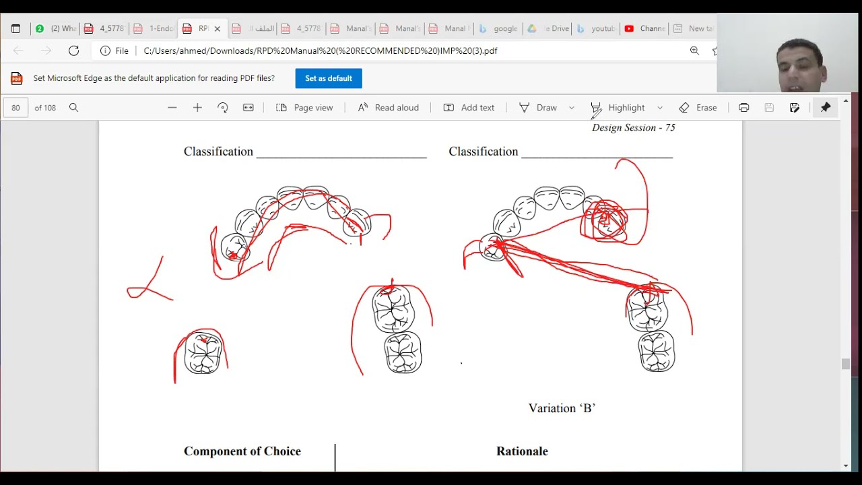Print the PDF document
The width and height of the screenshot is (862, 485).
[x=743, y=108]
